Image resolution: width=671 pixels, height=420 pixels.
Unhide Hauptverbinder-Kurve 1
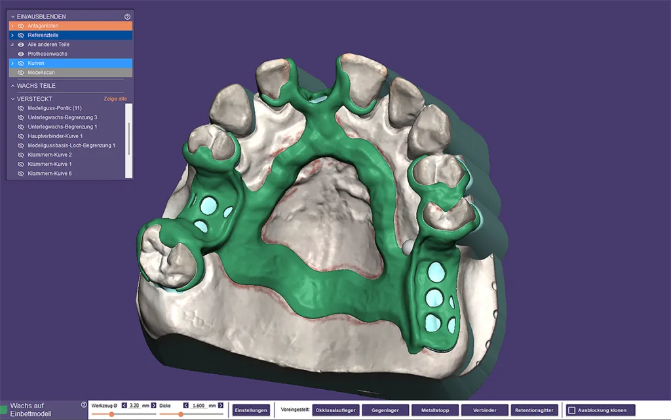point(20,136)
